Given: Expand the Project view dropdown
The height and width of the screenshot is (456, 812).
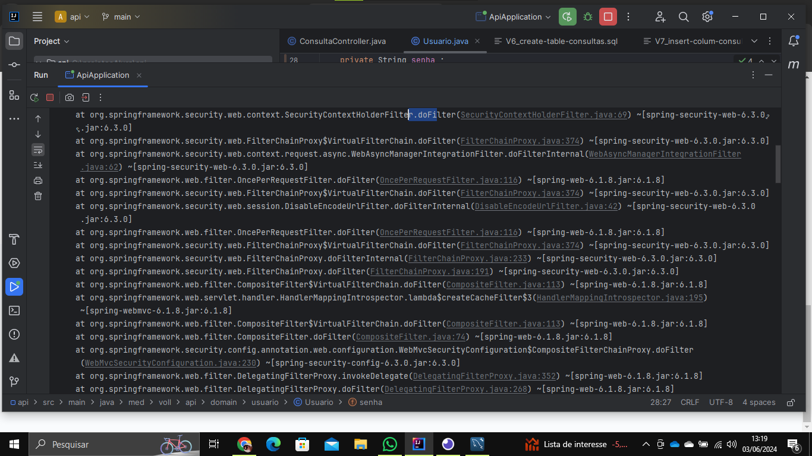Looking at the screenshot, I should [52, 41].
